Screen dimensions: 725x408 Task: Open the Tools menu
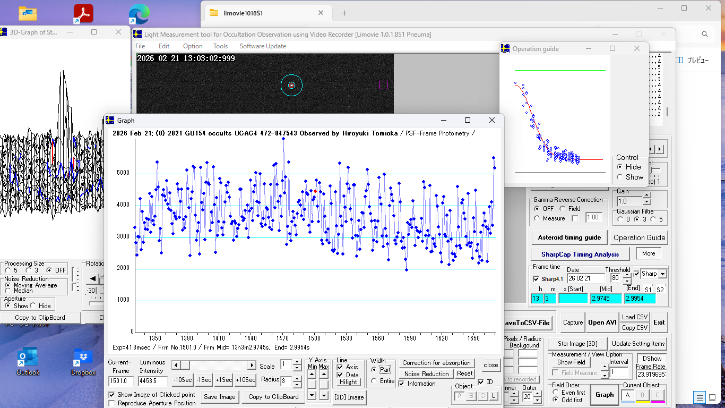[220, 46]
